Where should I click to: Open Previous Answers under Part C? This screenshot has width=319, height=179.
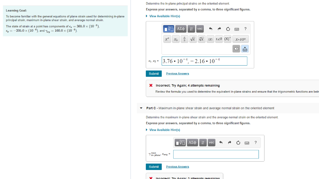point(177,167)
